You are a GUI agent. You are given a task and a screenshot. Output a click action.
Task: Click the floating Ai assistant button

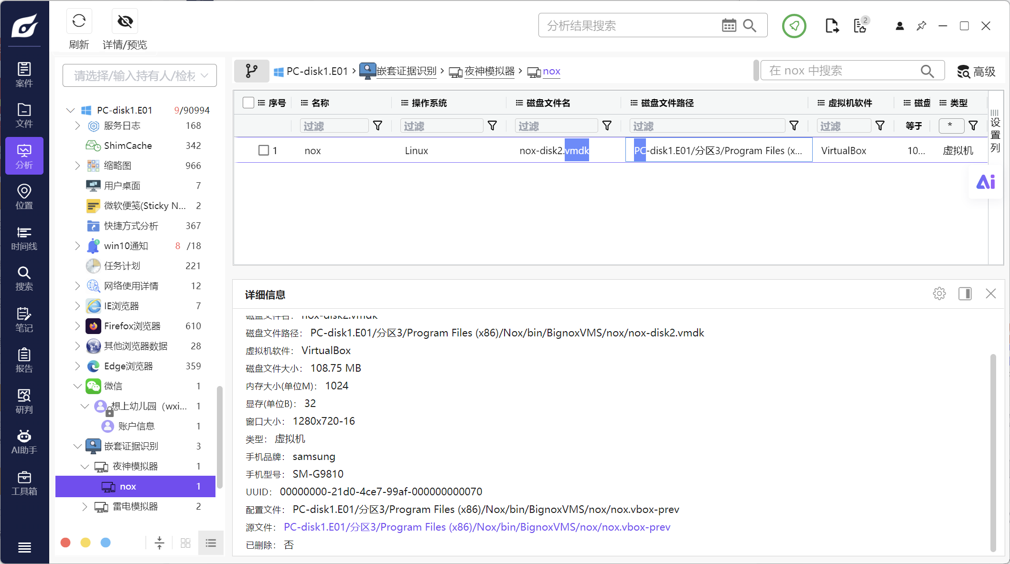(x=985, y=182)
